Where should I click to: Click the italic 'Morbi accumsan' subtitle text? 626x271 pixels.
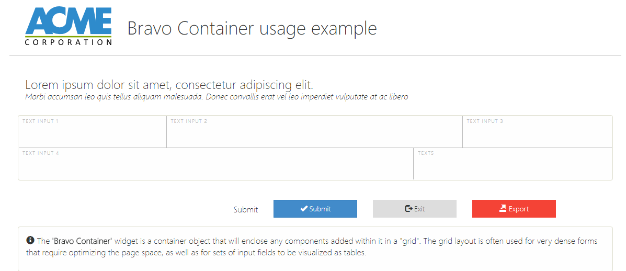point(216,97)
